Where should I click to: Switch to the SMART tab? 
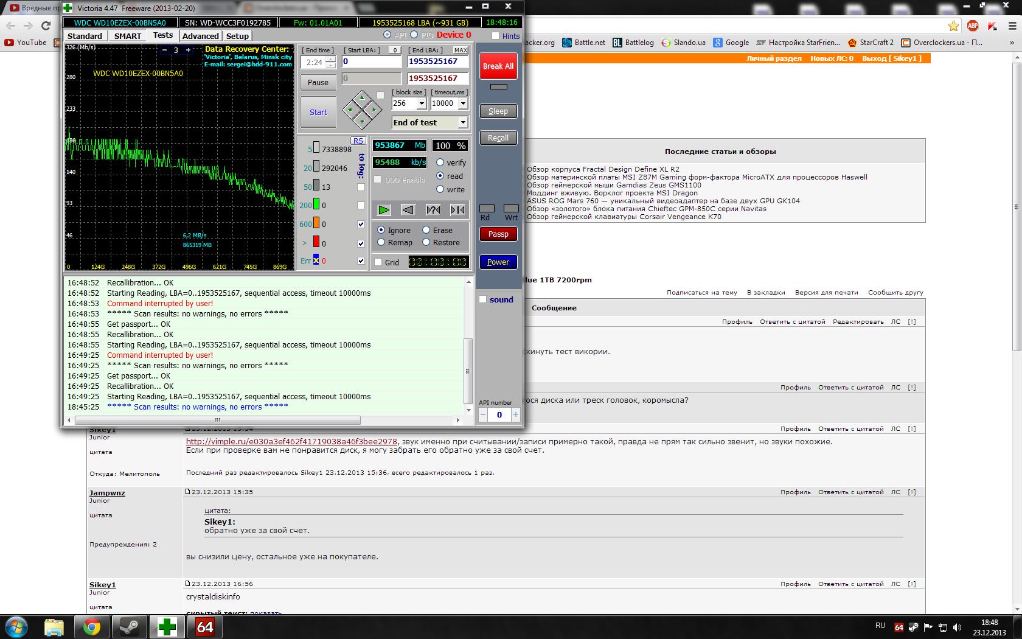coord(127,36)
